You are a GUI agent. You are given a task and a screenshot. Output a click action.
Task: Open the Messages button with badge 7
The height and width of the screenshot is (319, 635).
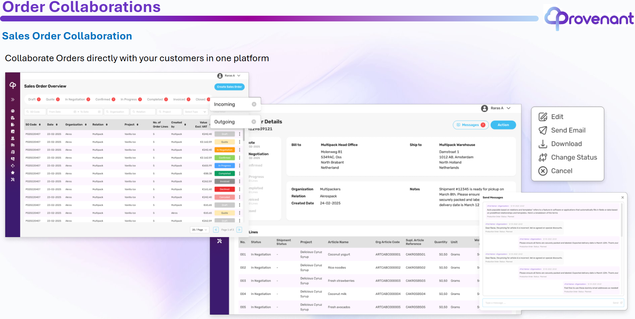click(471, 125)
